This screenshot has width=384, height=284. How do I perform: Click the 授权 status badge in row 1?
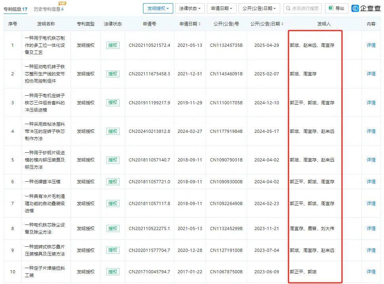click(x=113, y=45)
